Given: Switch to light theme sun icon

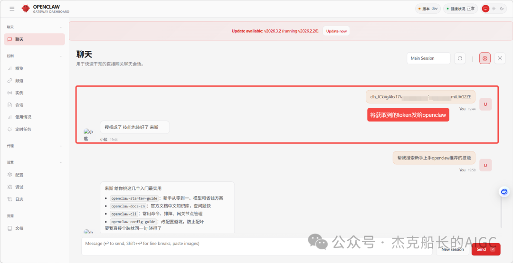Looking at the screenshot, I should [494, 9].
